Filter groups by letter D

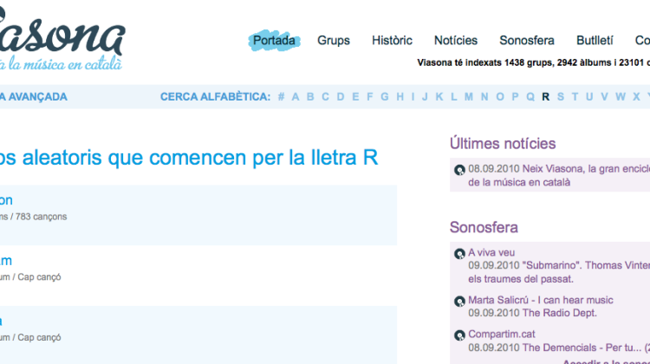341,96
